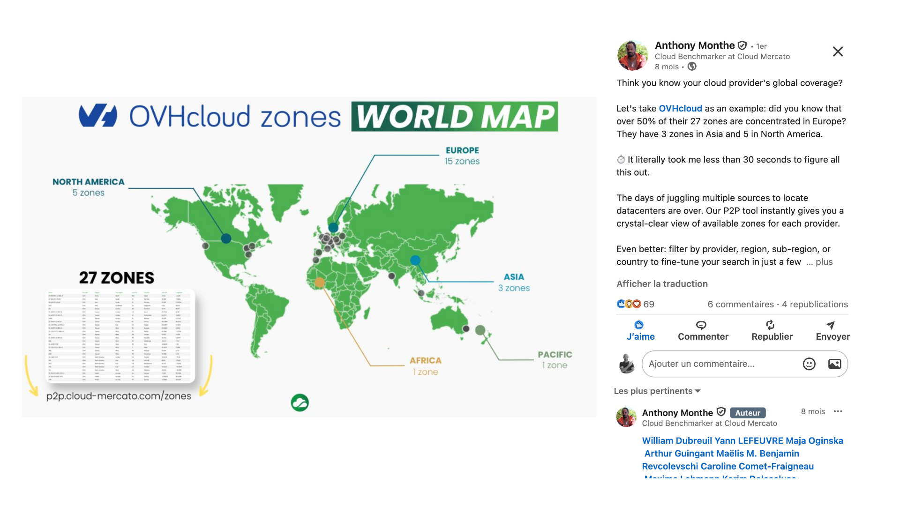Click the 6 commentaires count

coord(740,305)
